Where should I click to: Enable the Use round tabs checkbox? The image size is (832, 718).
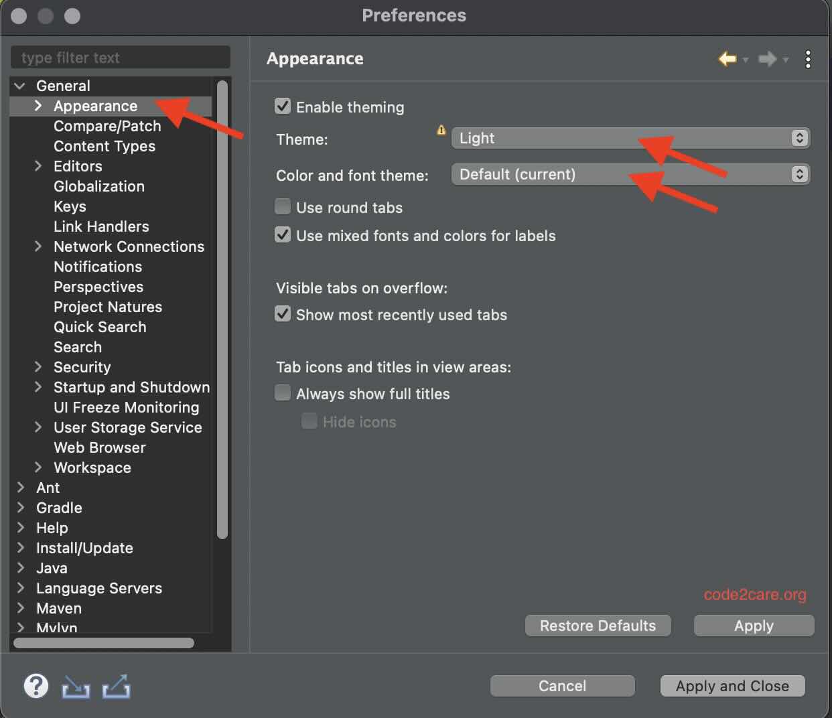283,206
